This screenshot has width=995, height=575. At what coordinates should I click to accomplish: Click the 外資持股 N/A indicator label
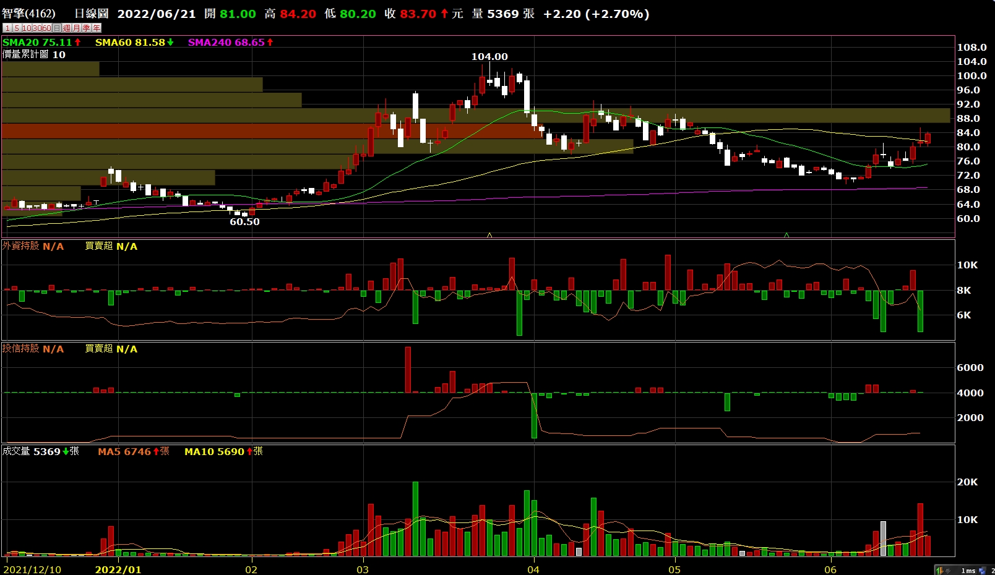click(x=33, y=246)
